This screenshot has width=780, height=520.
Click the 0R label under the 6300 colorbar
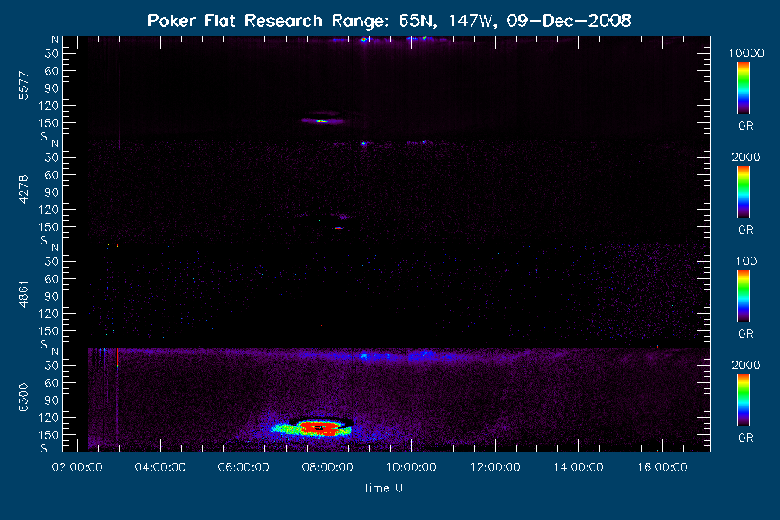point(746,438)
